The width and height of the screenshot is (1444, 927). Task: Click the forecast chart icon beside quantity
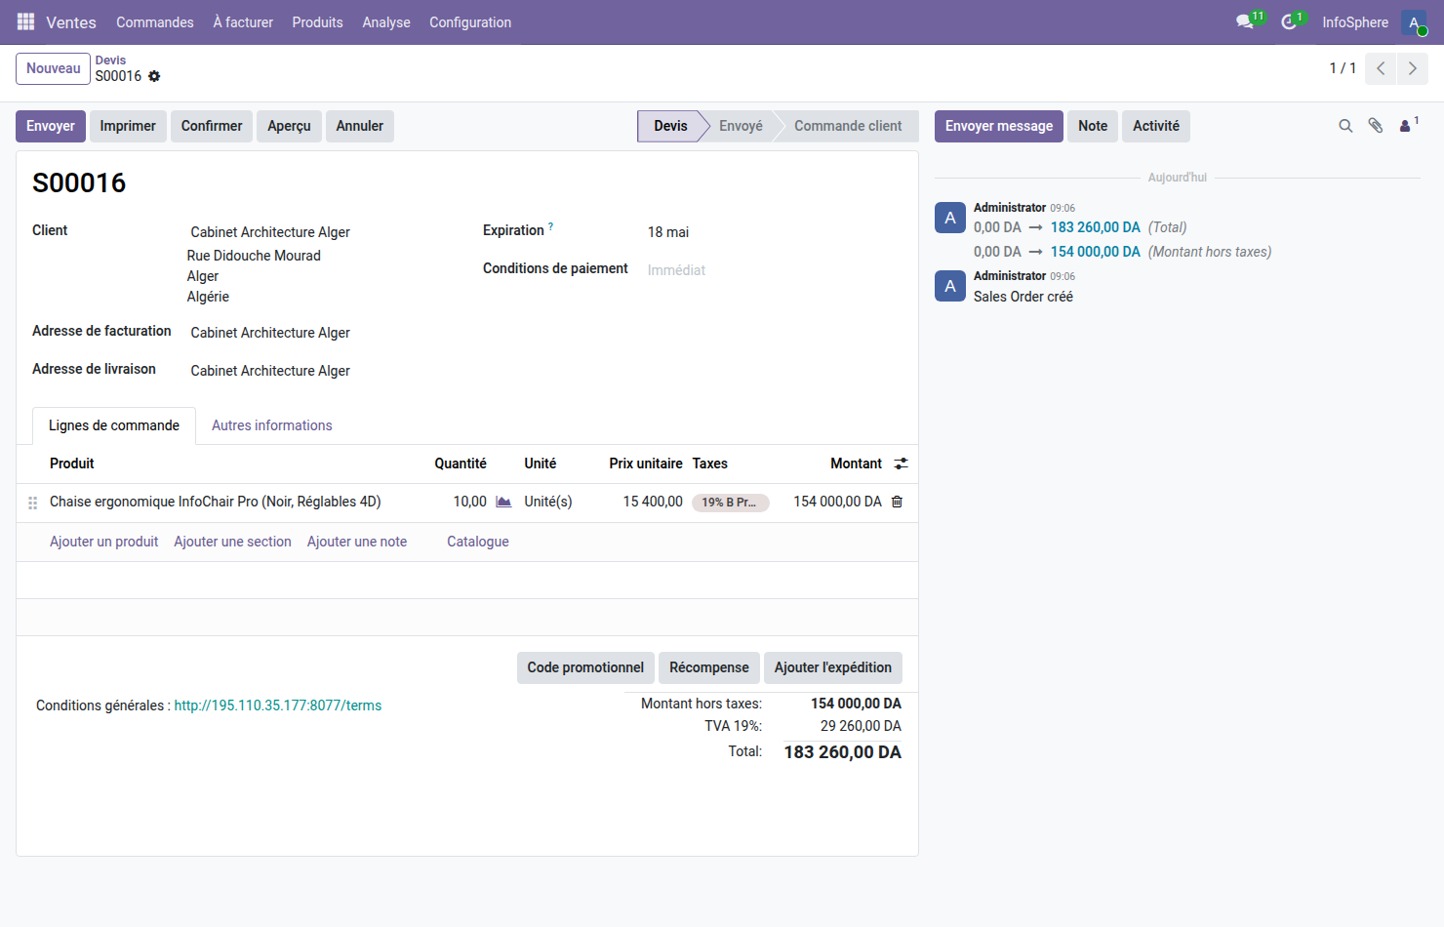click(503, 502)
